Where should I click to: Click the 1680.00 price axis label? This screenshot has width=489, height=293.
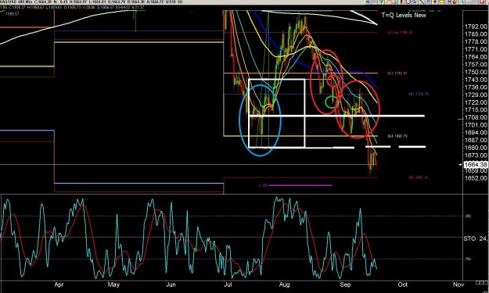click(476, 148)
